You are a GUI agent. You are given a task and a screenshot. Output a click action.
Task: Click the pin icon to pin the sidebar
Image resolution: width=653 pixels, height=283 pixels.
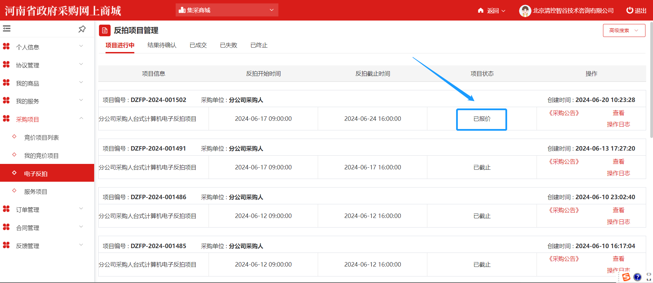coord(82,29)
